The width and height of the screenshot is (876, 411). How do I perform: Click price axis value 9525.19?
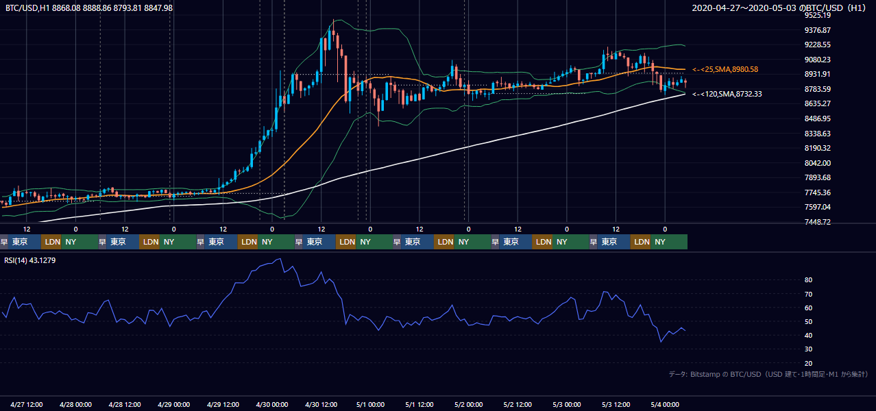coord(818,15)
